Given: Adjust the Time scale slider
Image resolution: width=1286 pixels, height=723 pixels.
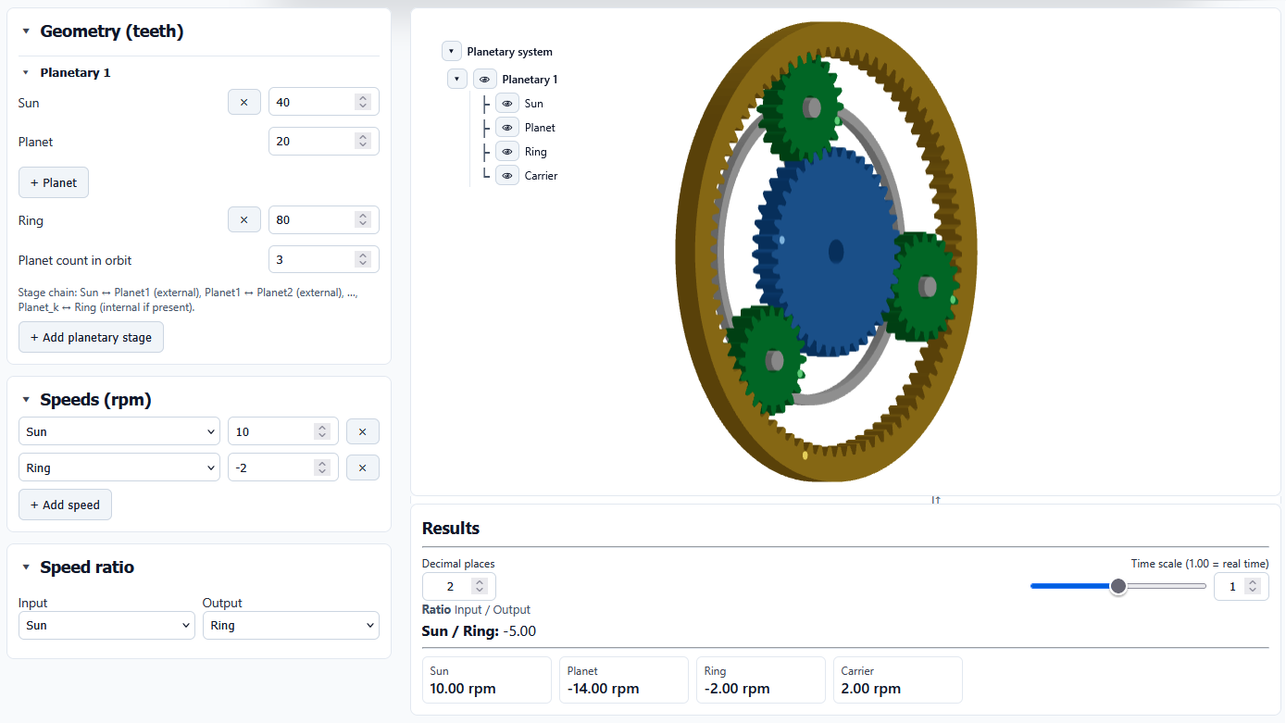Looking at the screenshot, I should [x=1118, y=586].
